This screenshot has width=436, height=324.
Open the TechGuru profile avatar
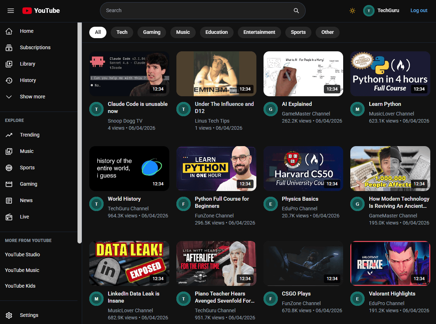[369, 11]
